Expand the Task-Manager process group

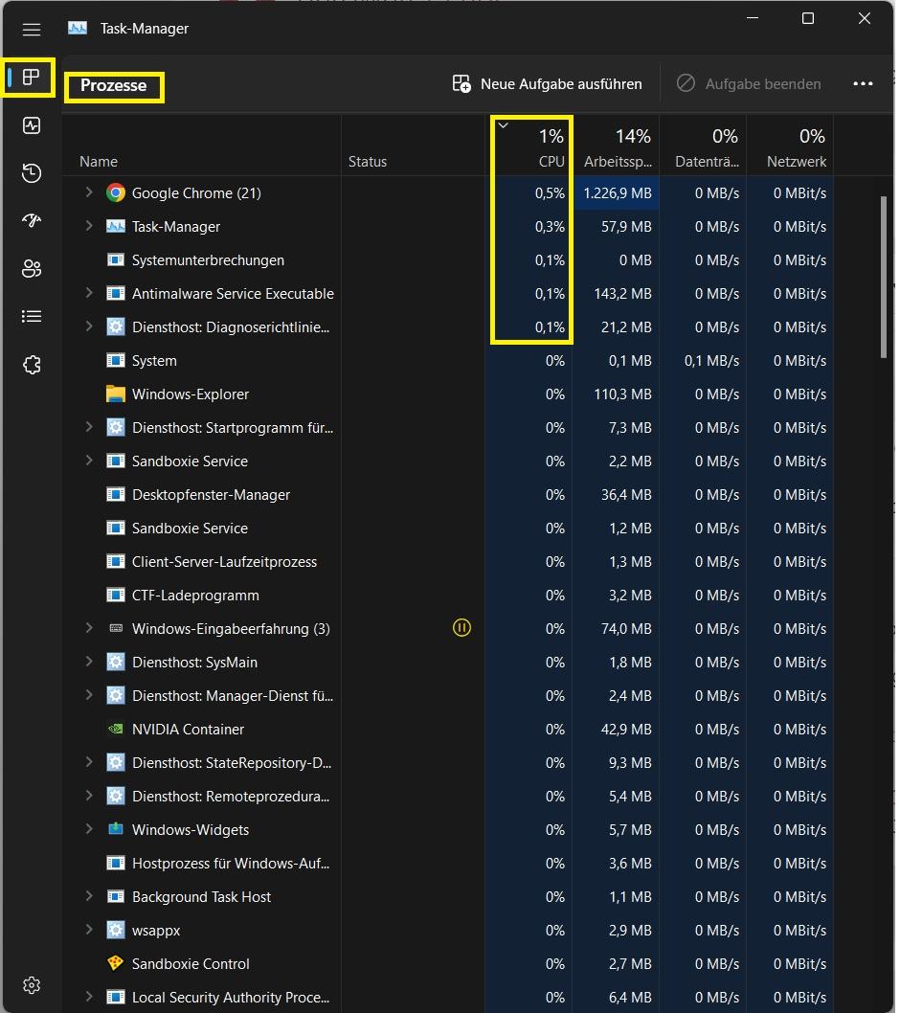tap(89, 225)
